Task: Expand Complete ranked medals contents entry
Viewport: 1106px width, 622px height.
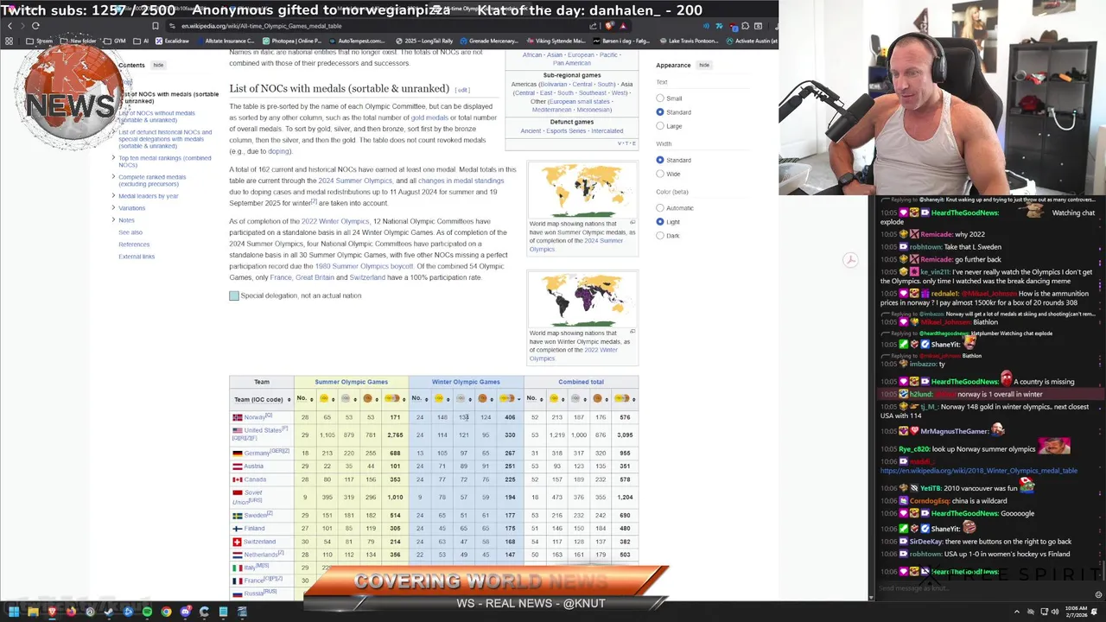Action: coord(113,177)
